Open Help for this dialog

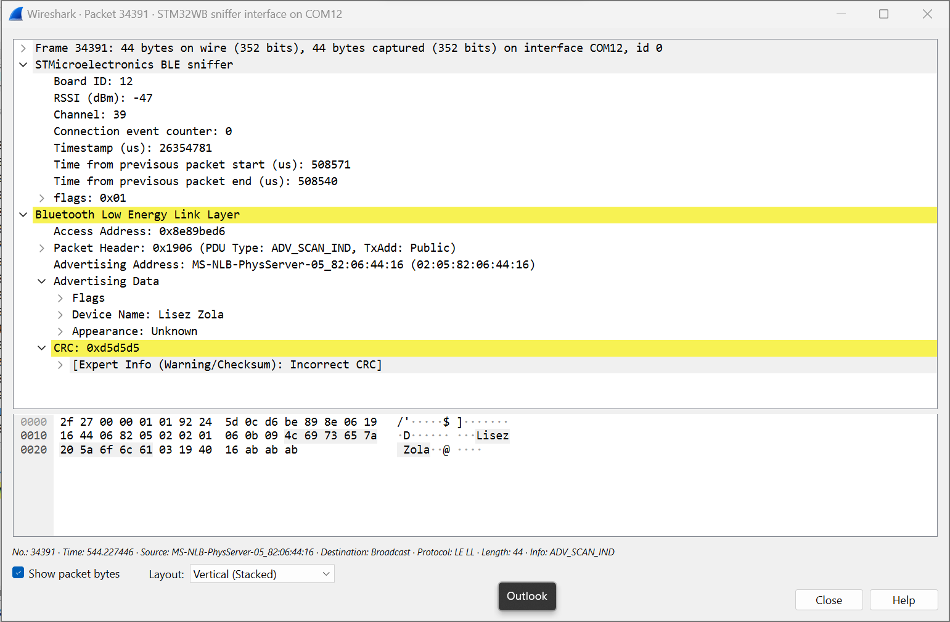coord(903,600)
